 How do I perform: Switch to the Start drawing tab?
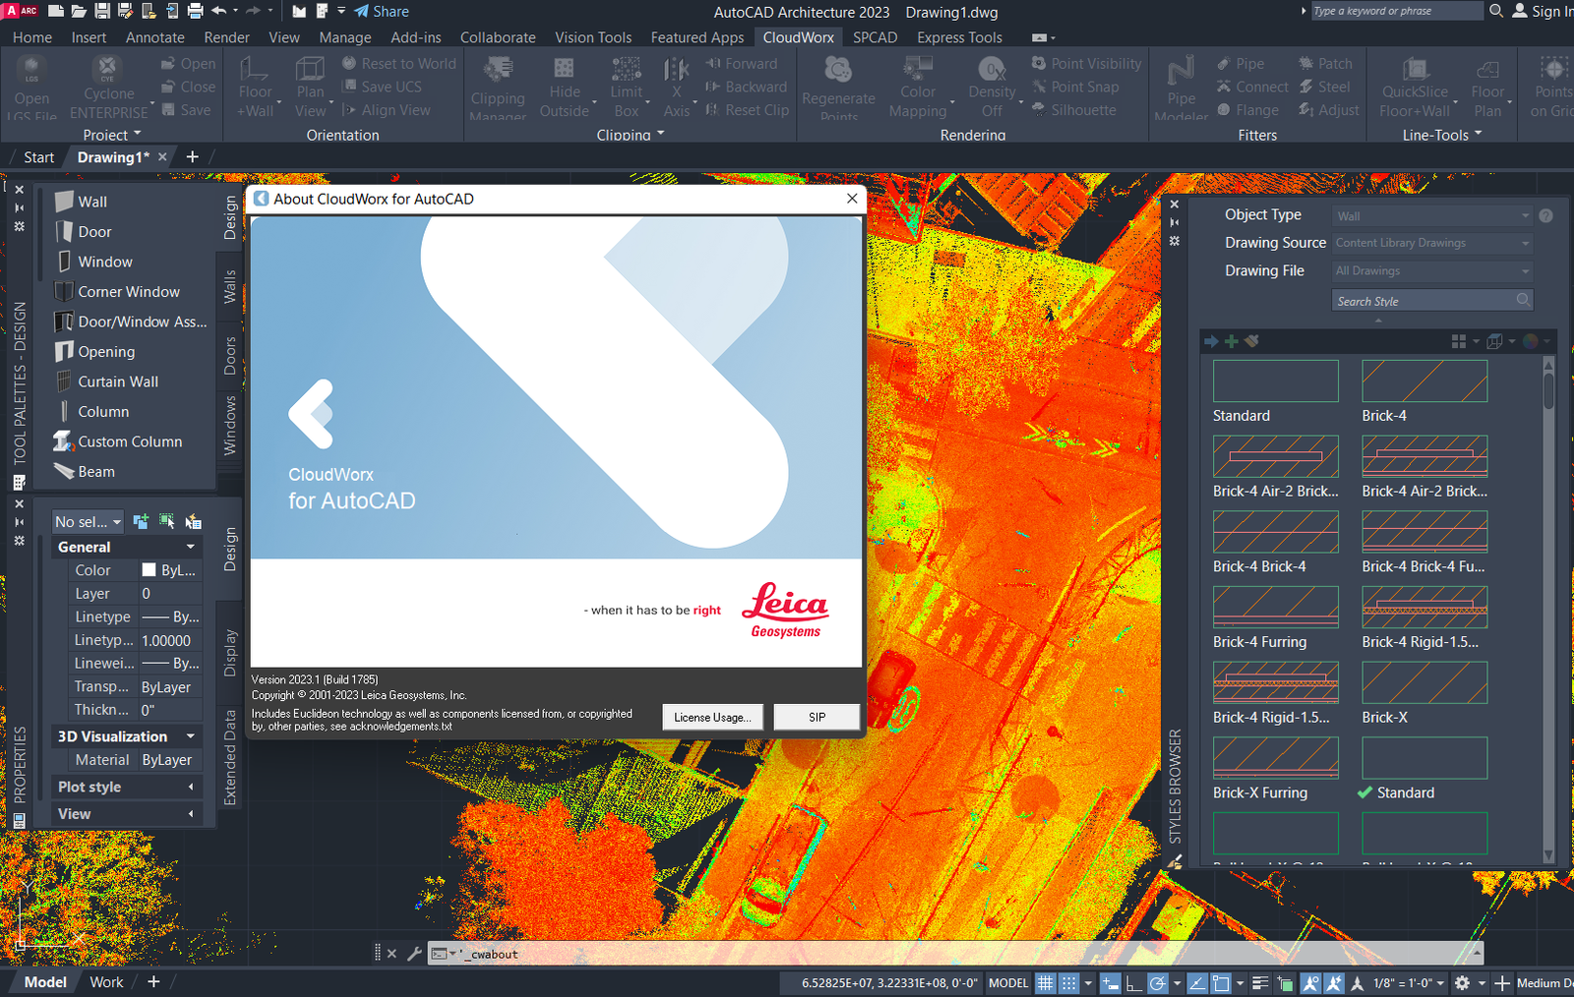coord(39,157)
